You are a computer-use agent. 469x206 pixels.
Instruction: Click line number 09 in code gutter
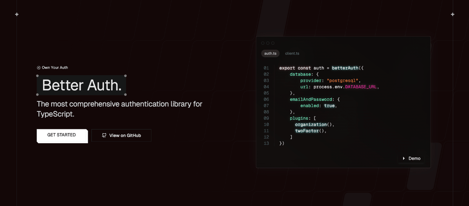266,118
